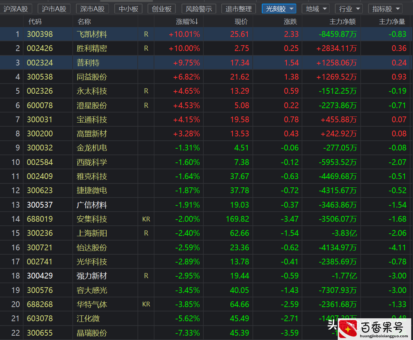Screen dimensions: 413x340
Task: Select stock 宝通科技 name
Action: (91, 120)
